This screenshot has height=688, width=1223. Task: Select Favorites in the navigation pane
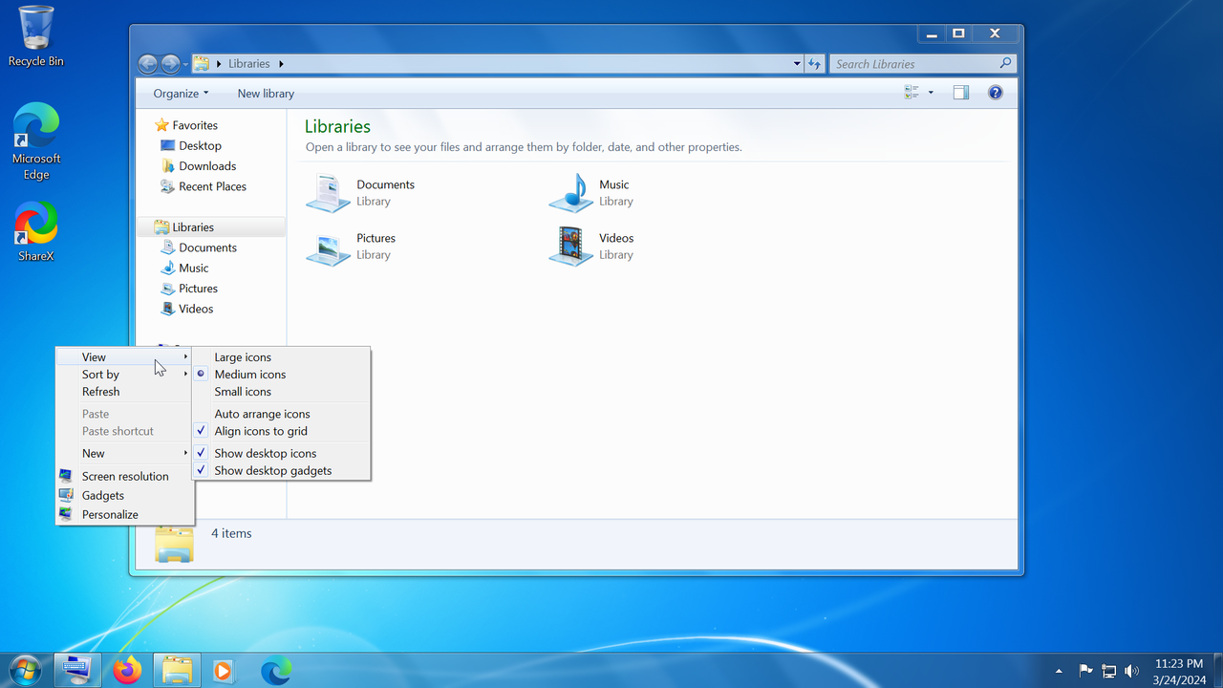point(195,125)
